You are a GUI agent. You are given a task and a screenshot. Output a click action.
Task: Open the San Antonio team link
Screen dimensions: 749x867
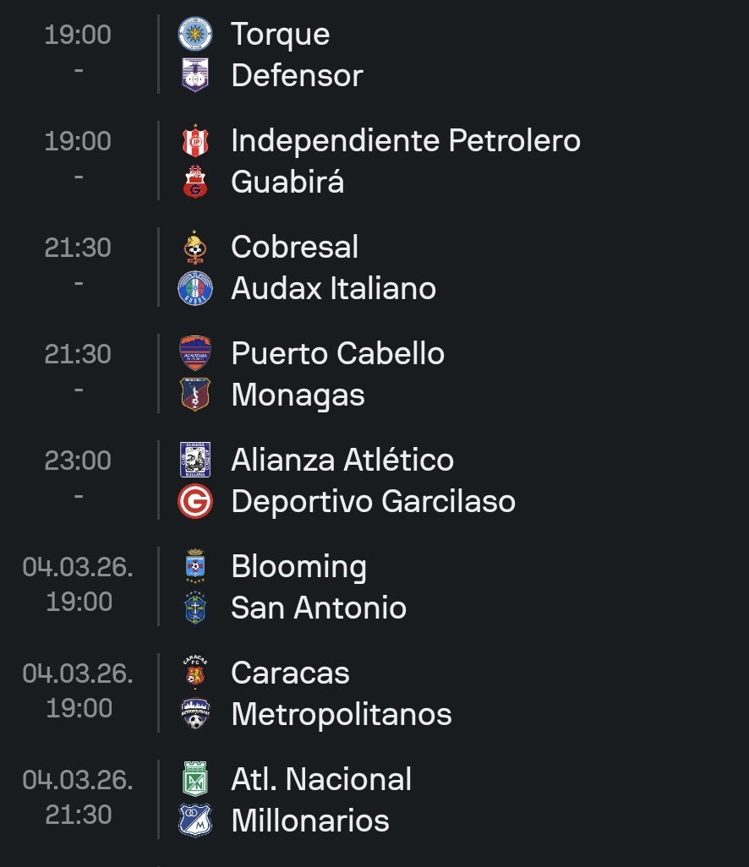point(319,608)
